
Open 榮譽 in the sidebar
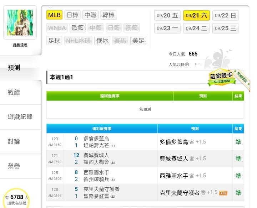coord(14,166)
